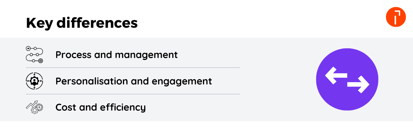Click the person figure inside the gear icon
The width and height of the screenshot is (413, 129).
tap(34, 81)
